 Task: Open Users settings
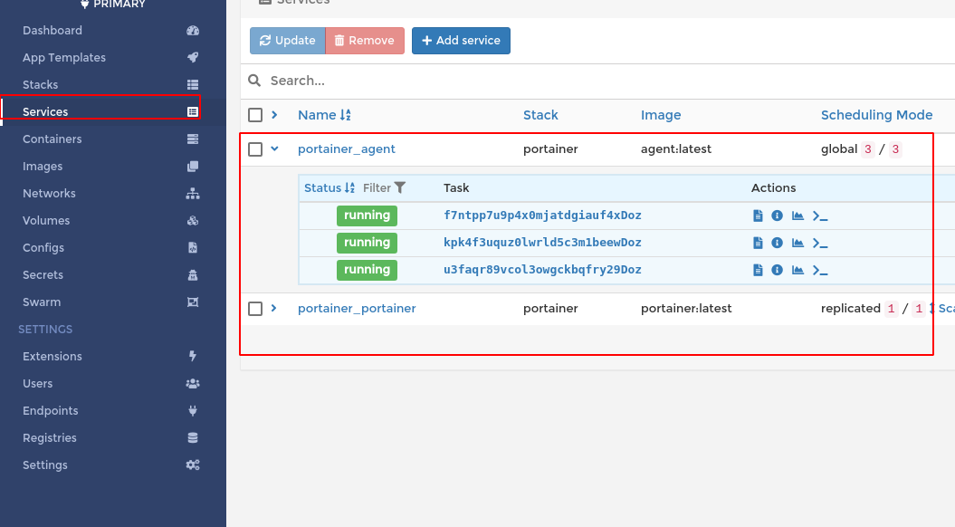click(x=37, y=384)
